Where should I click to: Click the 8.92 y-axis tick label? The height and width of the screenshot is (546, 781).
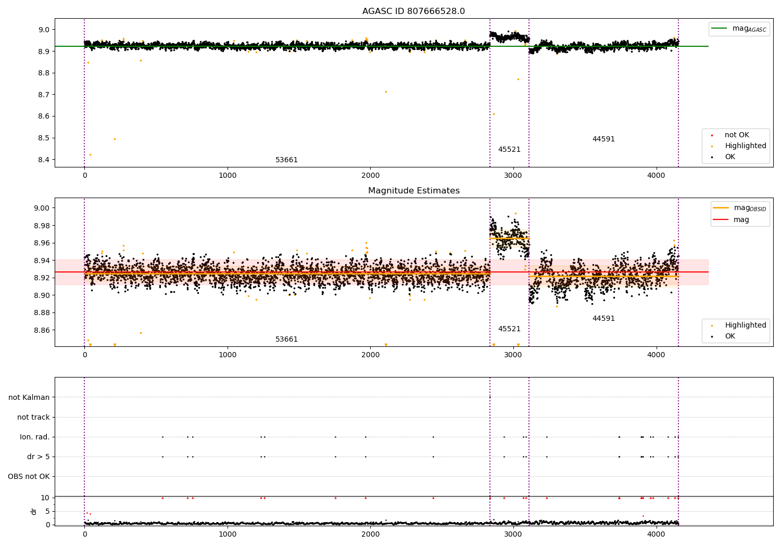coord(42,278)
